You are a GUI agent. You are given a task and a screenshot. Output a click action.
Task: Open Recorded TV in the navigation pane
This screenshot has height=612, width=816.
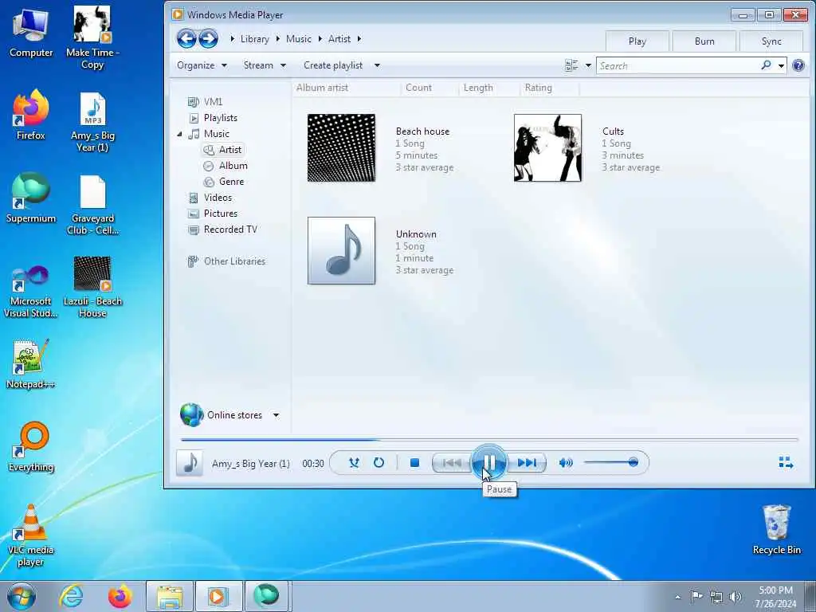[x=230, y=229]
